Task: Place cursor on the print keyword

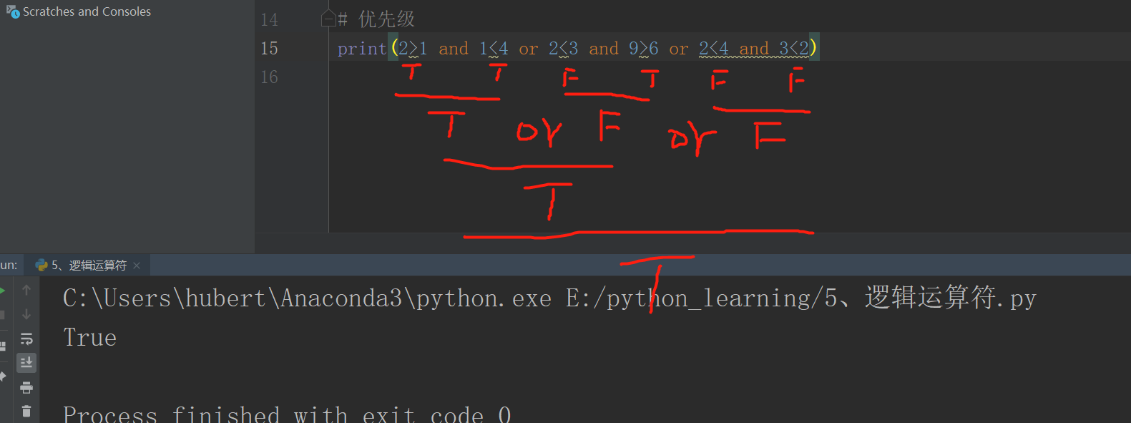Action: (x=362, y=48)
